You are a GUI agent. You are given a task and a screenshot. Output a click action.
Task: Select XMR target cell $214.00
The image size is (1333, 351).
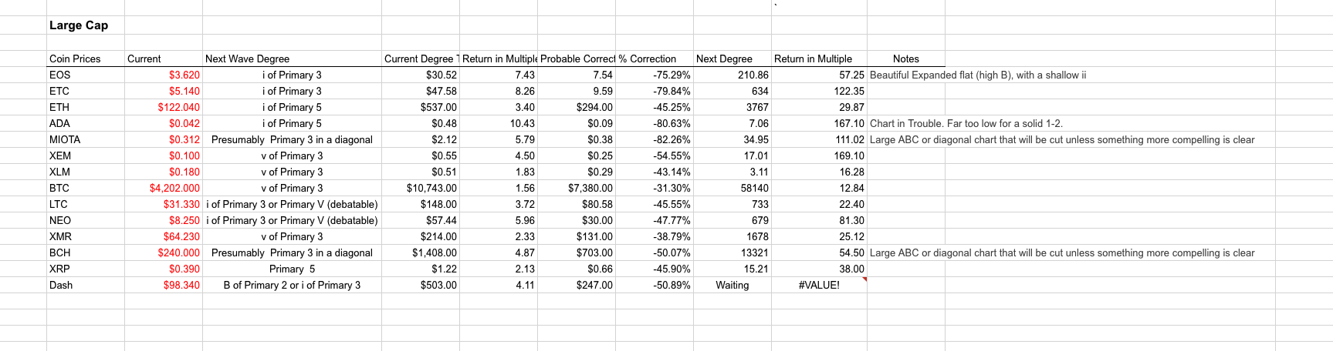[421, 236]
